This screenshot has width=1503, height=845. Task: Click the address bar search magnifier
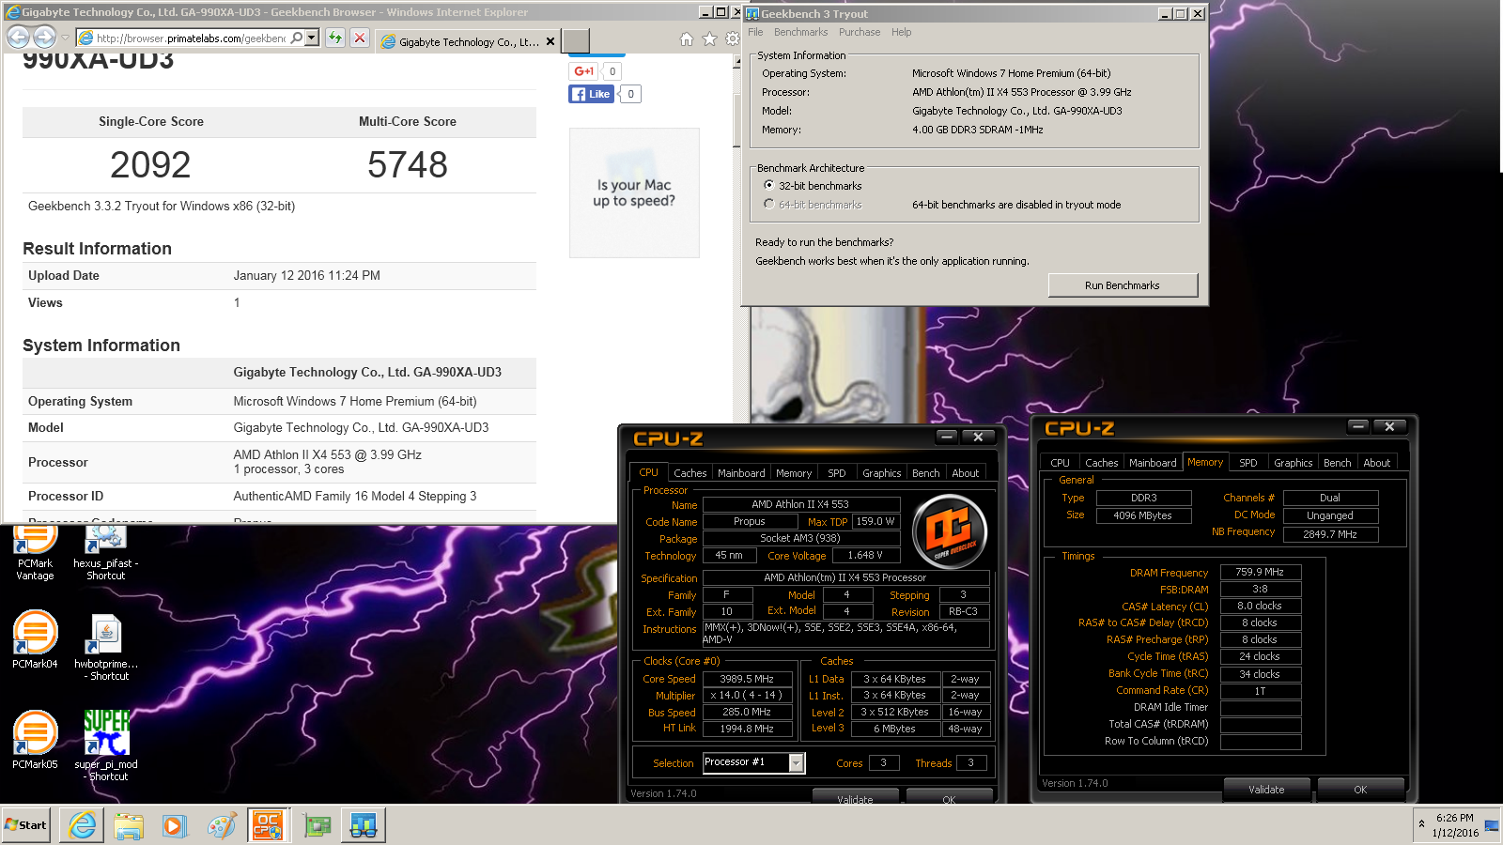coord(296,38)
